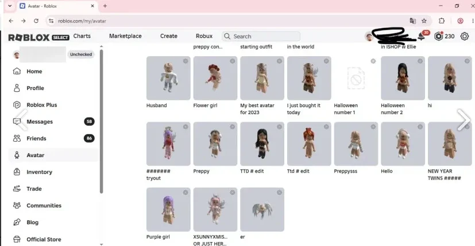Screen dimensions: 475x246
Task: Select the XSUNNYXMIS outfit thumbnail
Action: click(x=215, y=209)
